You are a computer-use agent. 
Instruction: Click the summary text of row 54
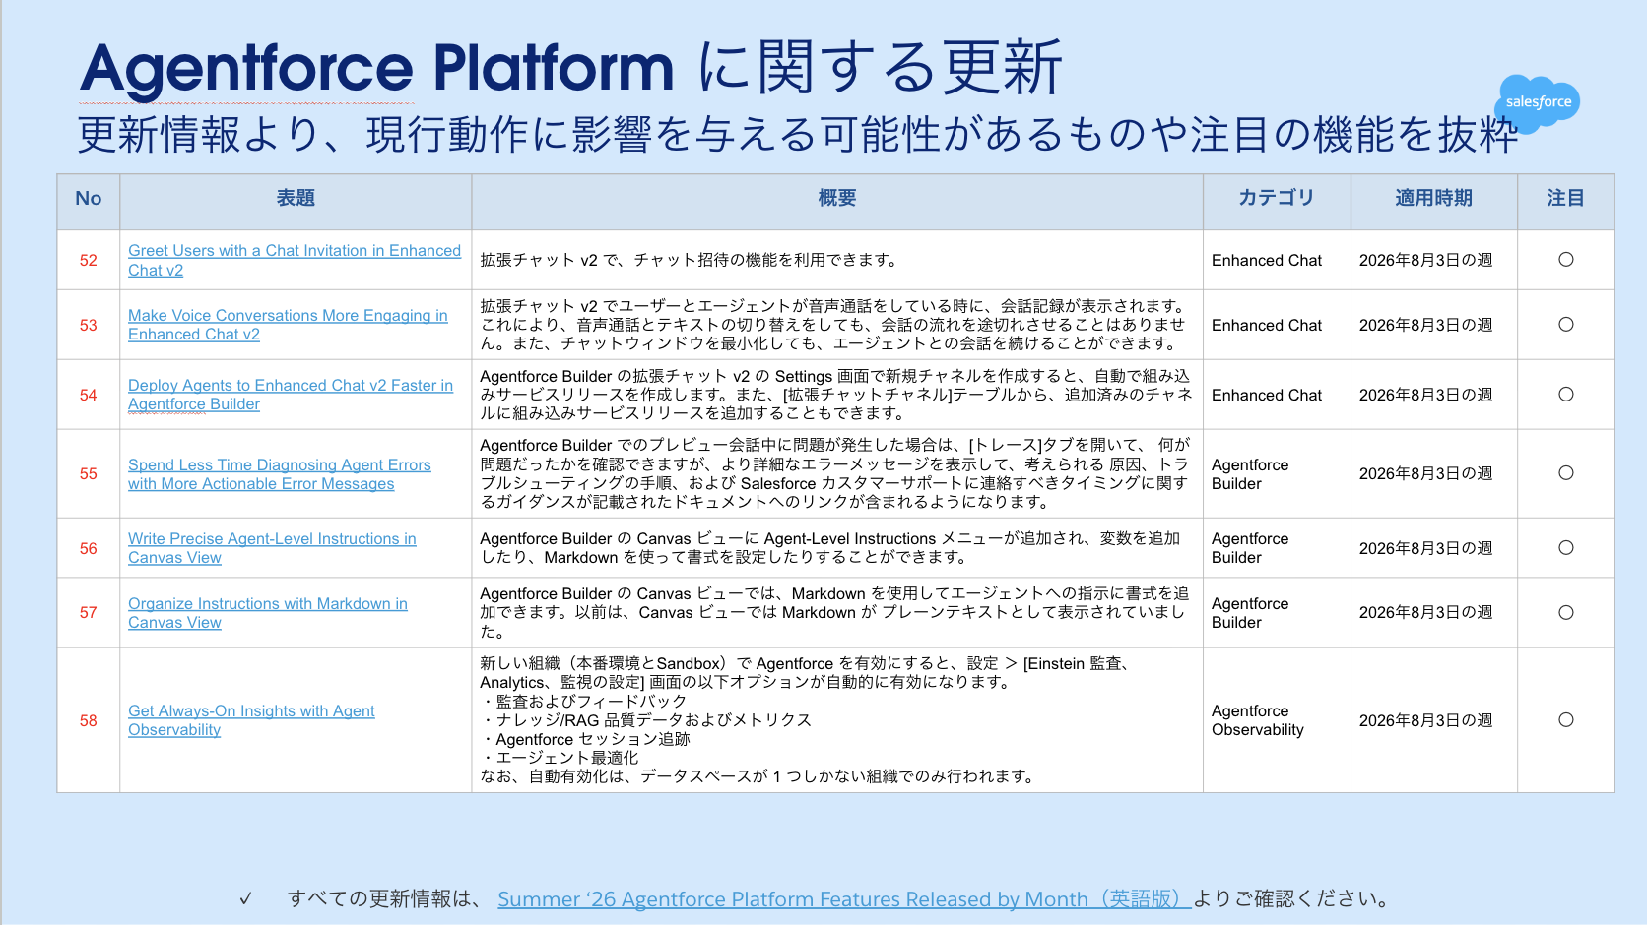[836, 395]
